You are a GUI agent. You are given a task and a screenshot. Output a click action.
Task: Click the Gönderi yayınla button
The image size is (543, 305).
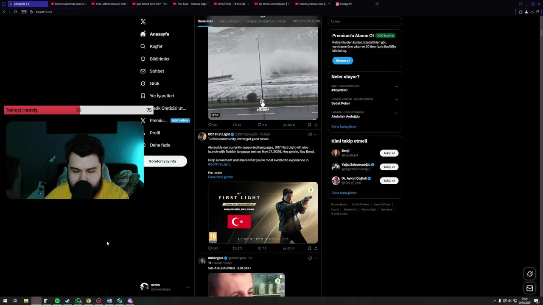165,161
